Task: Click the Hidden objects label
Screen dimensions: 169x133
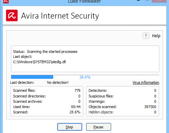Action: [x=101, y=112]
